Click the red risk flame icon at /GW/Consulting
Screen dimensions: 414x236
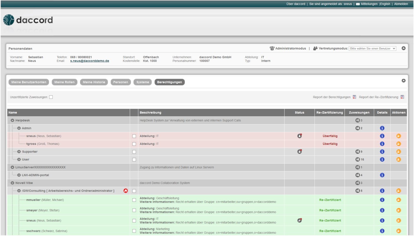pyautogui.click(x=126, y=191)
